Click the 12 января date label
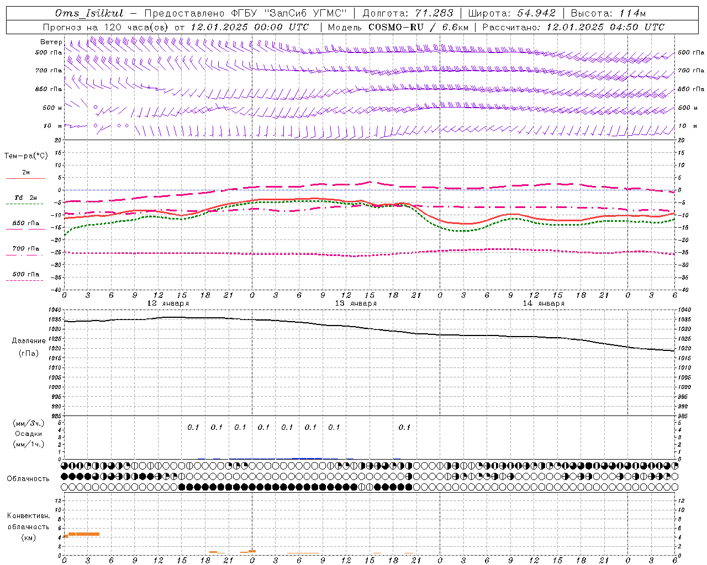 click(x=168, y=303)
